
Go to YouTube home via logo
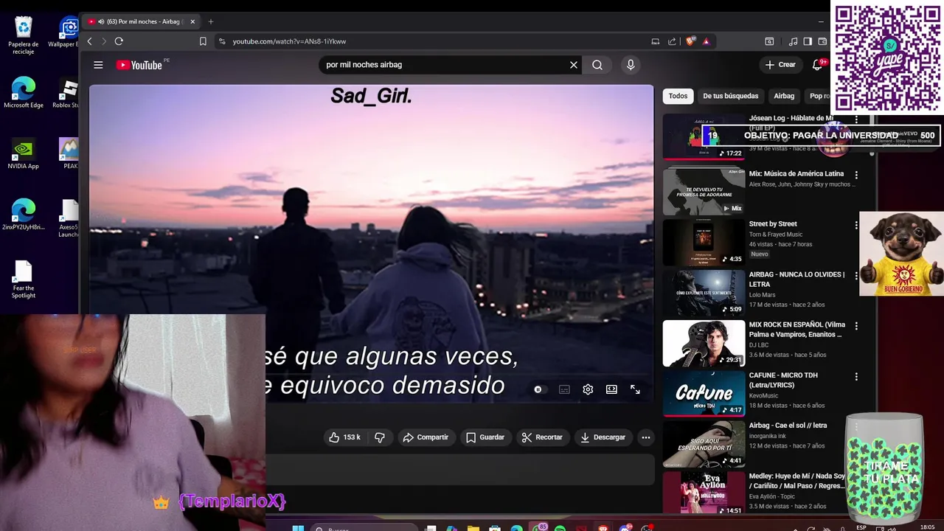pos(139,65)
